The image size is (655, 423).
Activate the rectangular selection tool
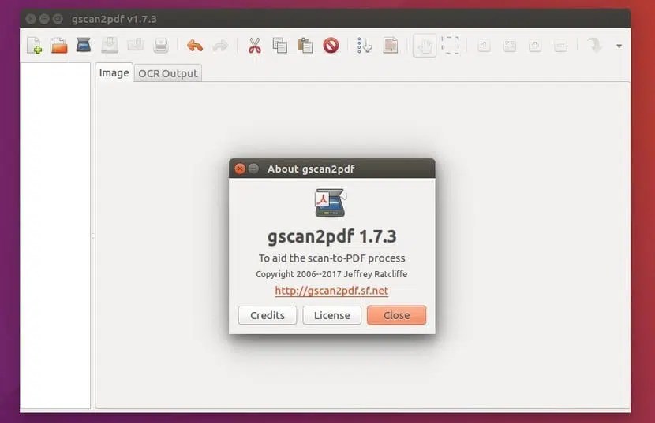451,45
